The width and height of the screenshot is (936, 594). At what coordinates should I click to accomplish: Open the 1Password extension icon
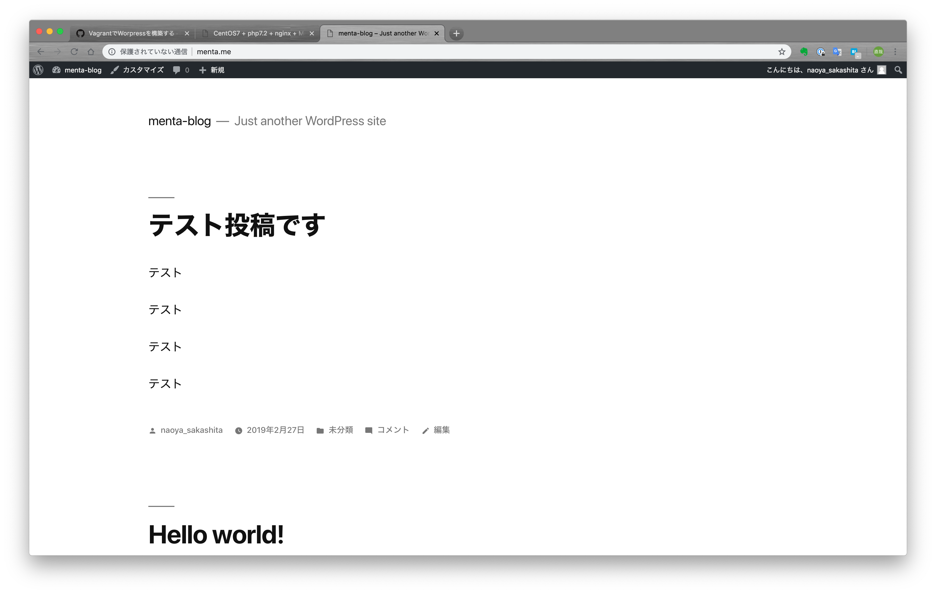821,51
